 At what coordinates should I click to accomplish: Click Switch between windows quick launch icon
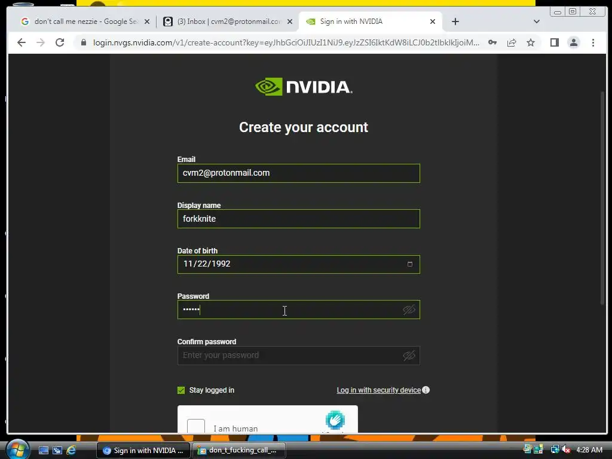pyautogui.click(x=57, y=451)
